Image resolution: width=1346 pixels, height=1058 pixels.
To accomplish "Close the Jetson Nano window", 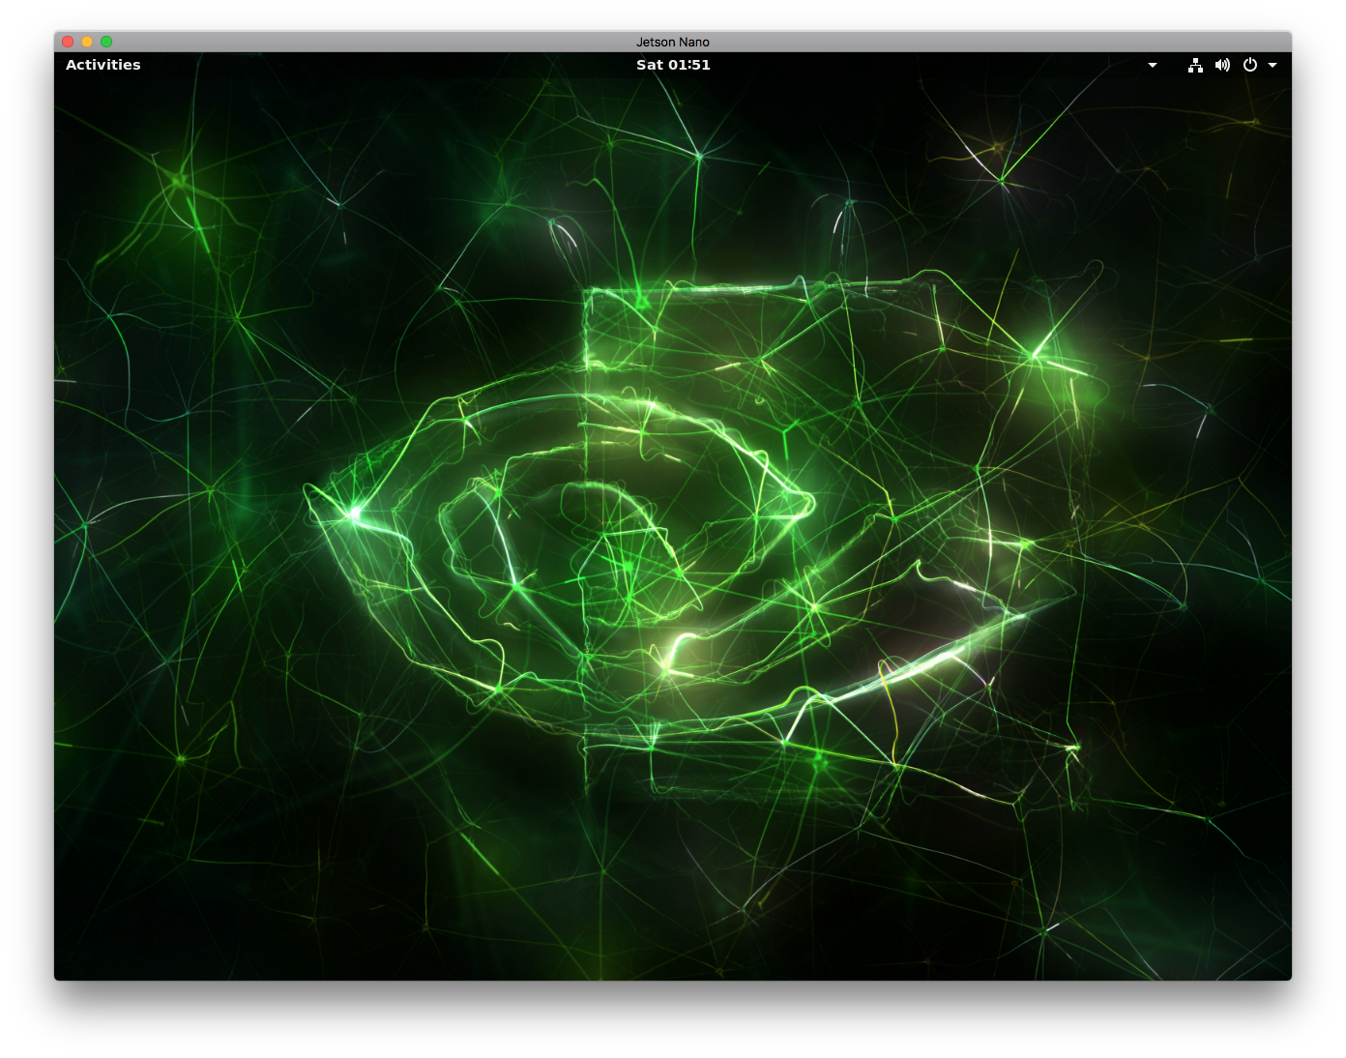I will coord(68,42).
